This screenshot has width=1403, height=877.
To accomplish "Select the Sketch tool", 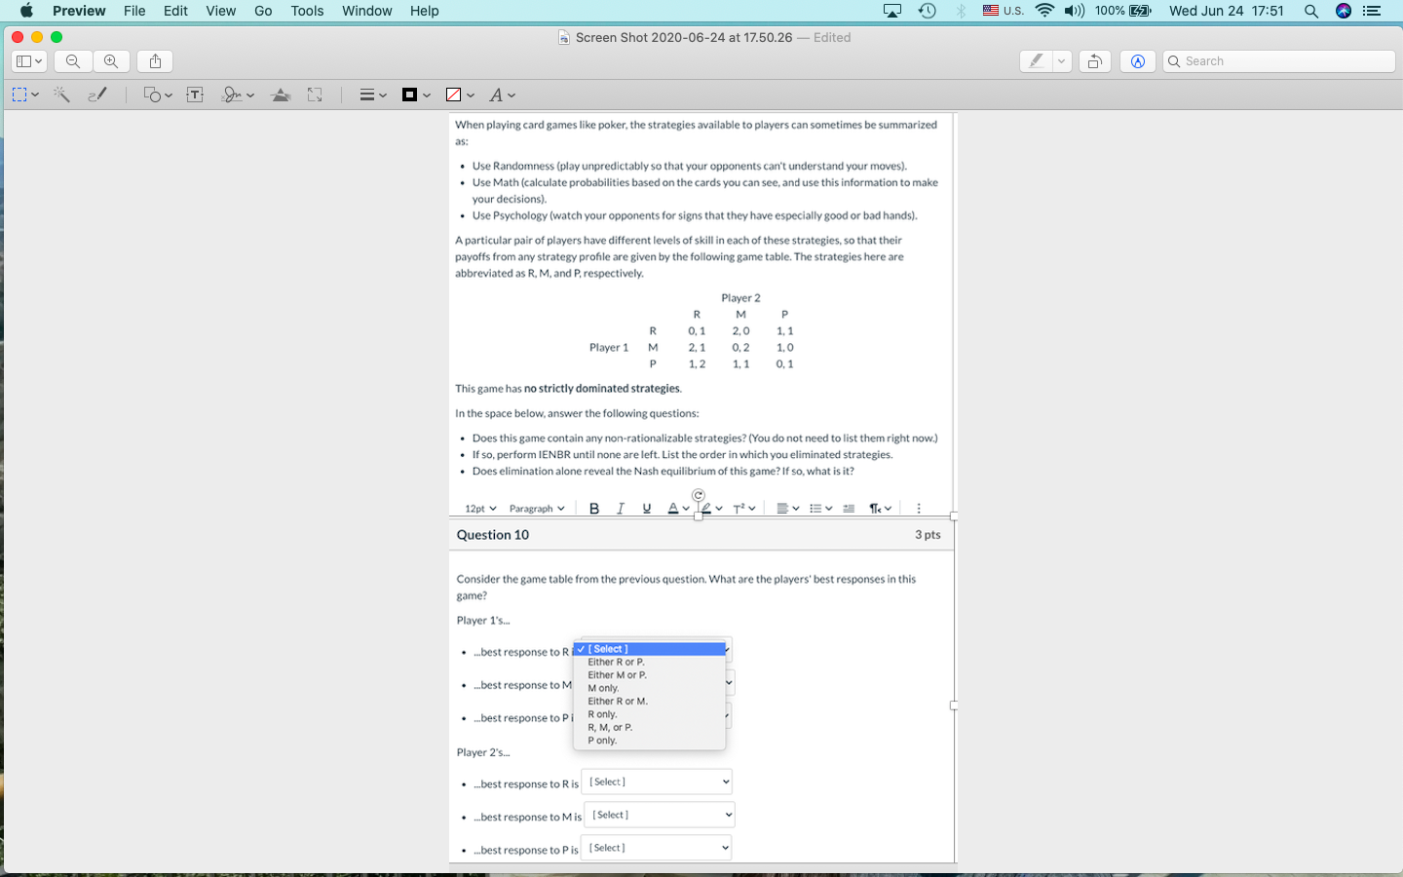I will coord(97,95).
